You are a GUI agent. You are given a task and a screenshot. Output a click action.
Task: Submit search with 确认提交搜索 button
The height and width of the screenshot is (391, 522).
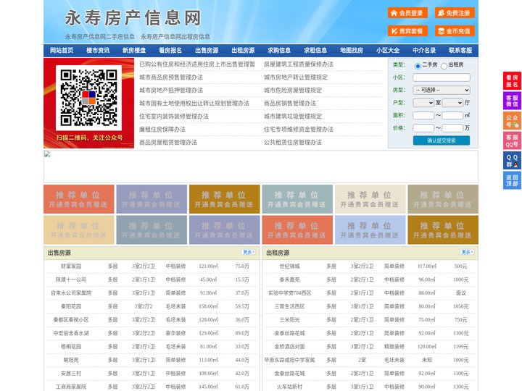point(442,140)
